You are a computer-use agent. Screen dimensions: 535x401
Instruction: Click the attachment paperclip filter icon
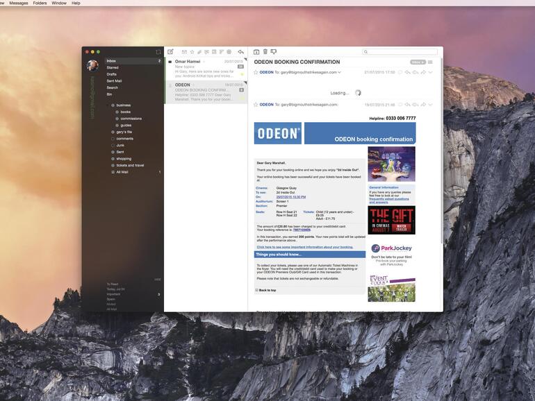point(199,52)
